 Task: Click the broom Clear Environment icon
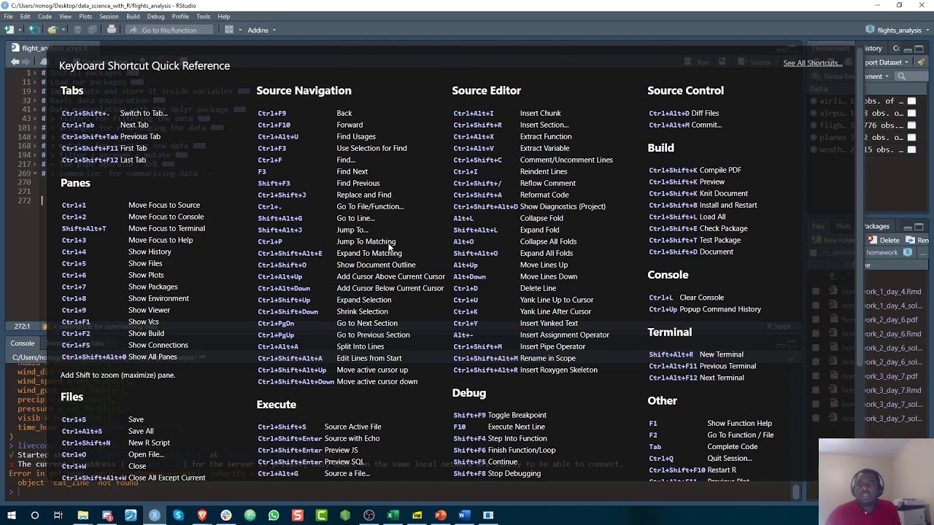point(922,62)
